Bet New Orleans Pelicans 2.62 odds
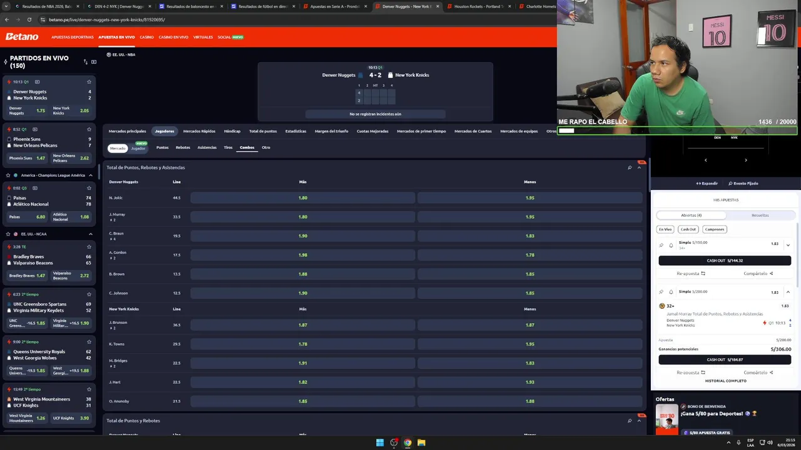Image resolution: width=801 pixels, height=450 pixels. (71, 158)
